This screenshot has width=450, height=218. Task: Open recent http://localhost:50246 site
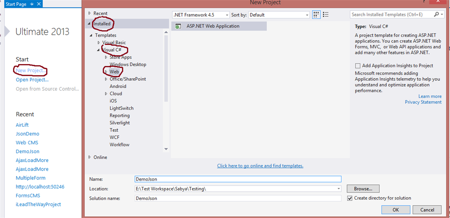(40, 187)
